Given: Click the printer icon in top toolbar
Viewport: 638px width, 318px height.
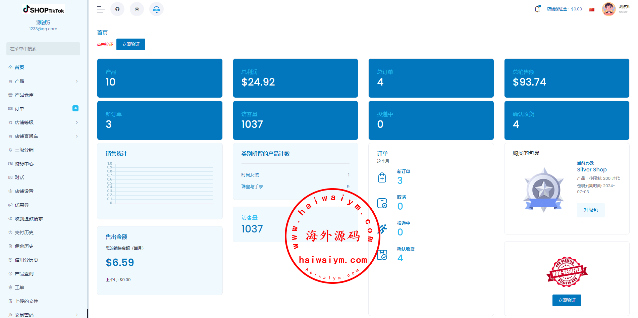Looking at the screenshot, I should click(x=137, y=9).
